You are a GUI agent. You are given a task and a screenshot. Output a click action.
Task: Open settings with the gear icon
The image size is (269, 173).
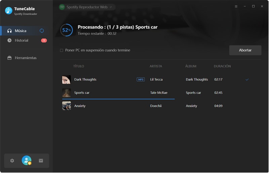12,161
